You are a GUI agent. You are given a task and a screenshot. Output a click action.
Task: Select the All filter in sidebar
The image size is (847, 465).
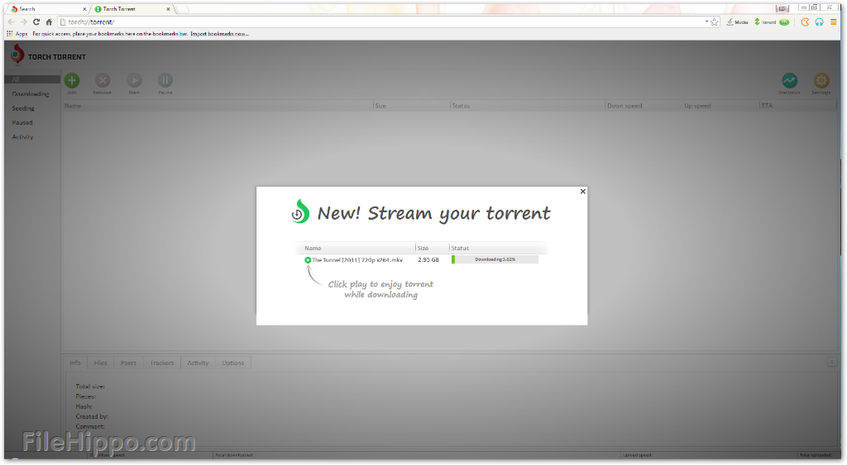click(32, 80)
